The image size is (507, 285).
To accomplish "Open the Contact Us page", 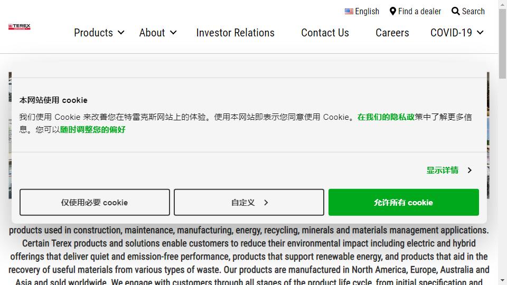I will tap(325, 33).
